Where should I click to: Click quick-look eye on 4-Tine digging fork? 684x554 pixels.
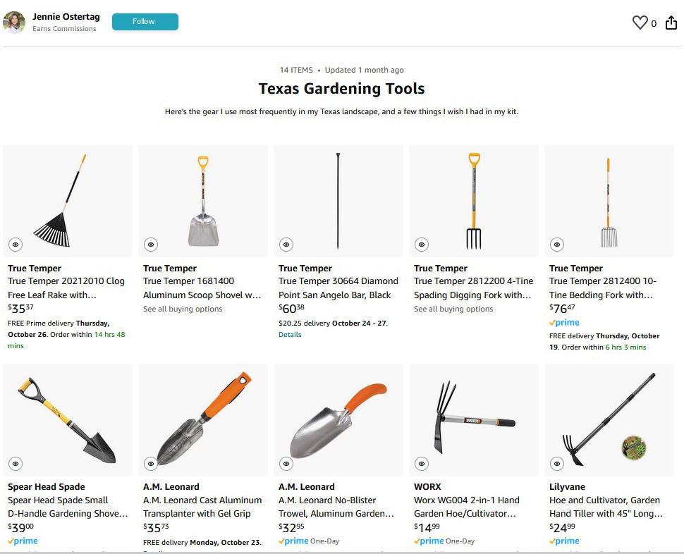pyautogui.click(x=422, y=245)
